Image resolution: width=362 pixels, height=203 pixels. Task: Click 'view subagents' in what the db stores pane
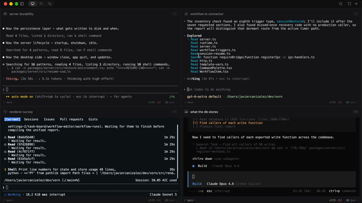coord(227,159)
